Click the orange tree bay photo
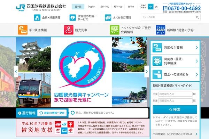 (129, 55)
